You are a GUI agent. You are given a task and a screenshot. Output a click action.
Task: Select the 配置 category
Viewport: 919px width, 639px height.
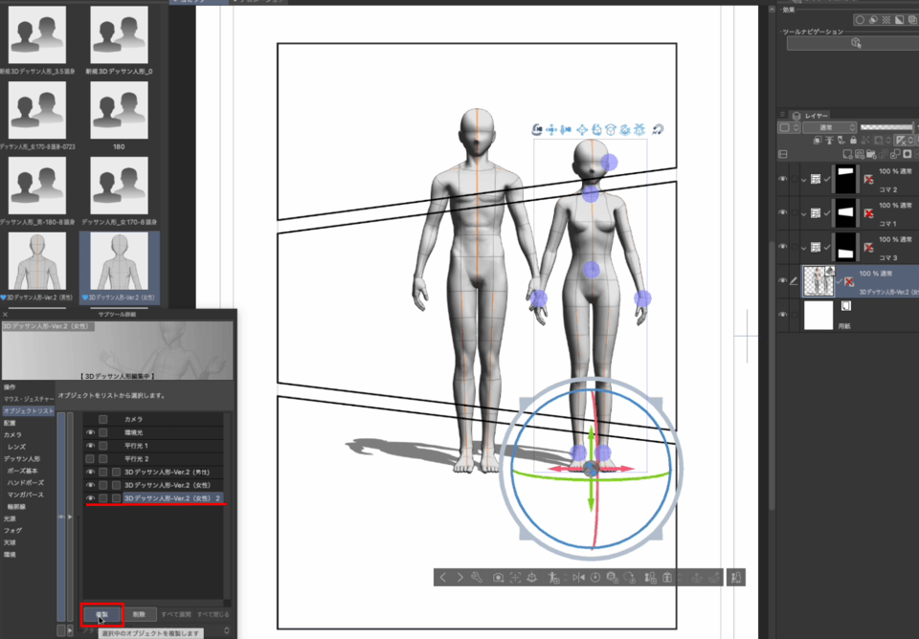tap(10, 423)
